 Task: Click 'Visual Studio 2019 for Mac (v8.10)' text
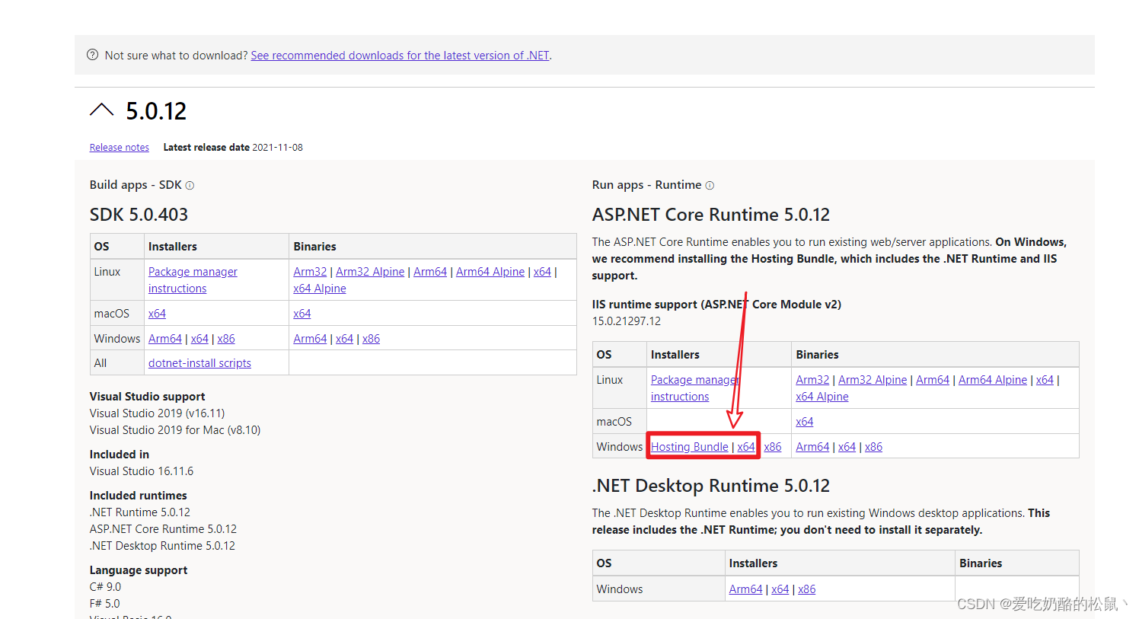175,430
